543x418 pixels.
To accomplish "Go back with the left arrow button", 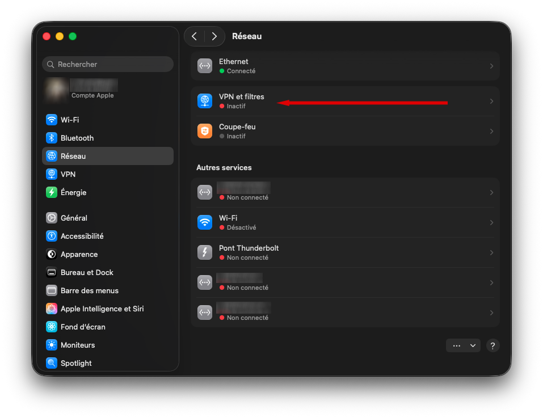I will point(195,36).
